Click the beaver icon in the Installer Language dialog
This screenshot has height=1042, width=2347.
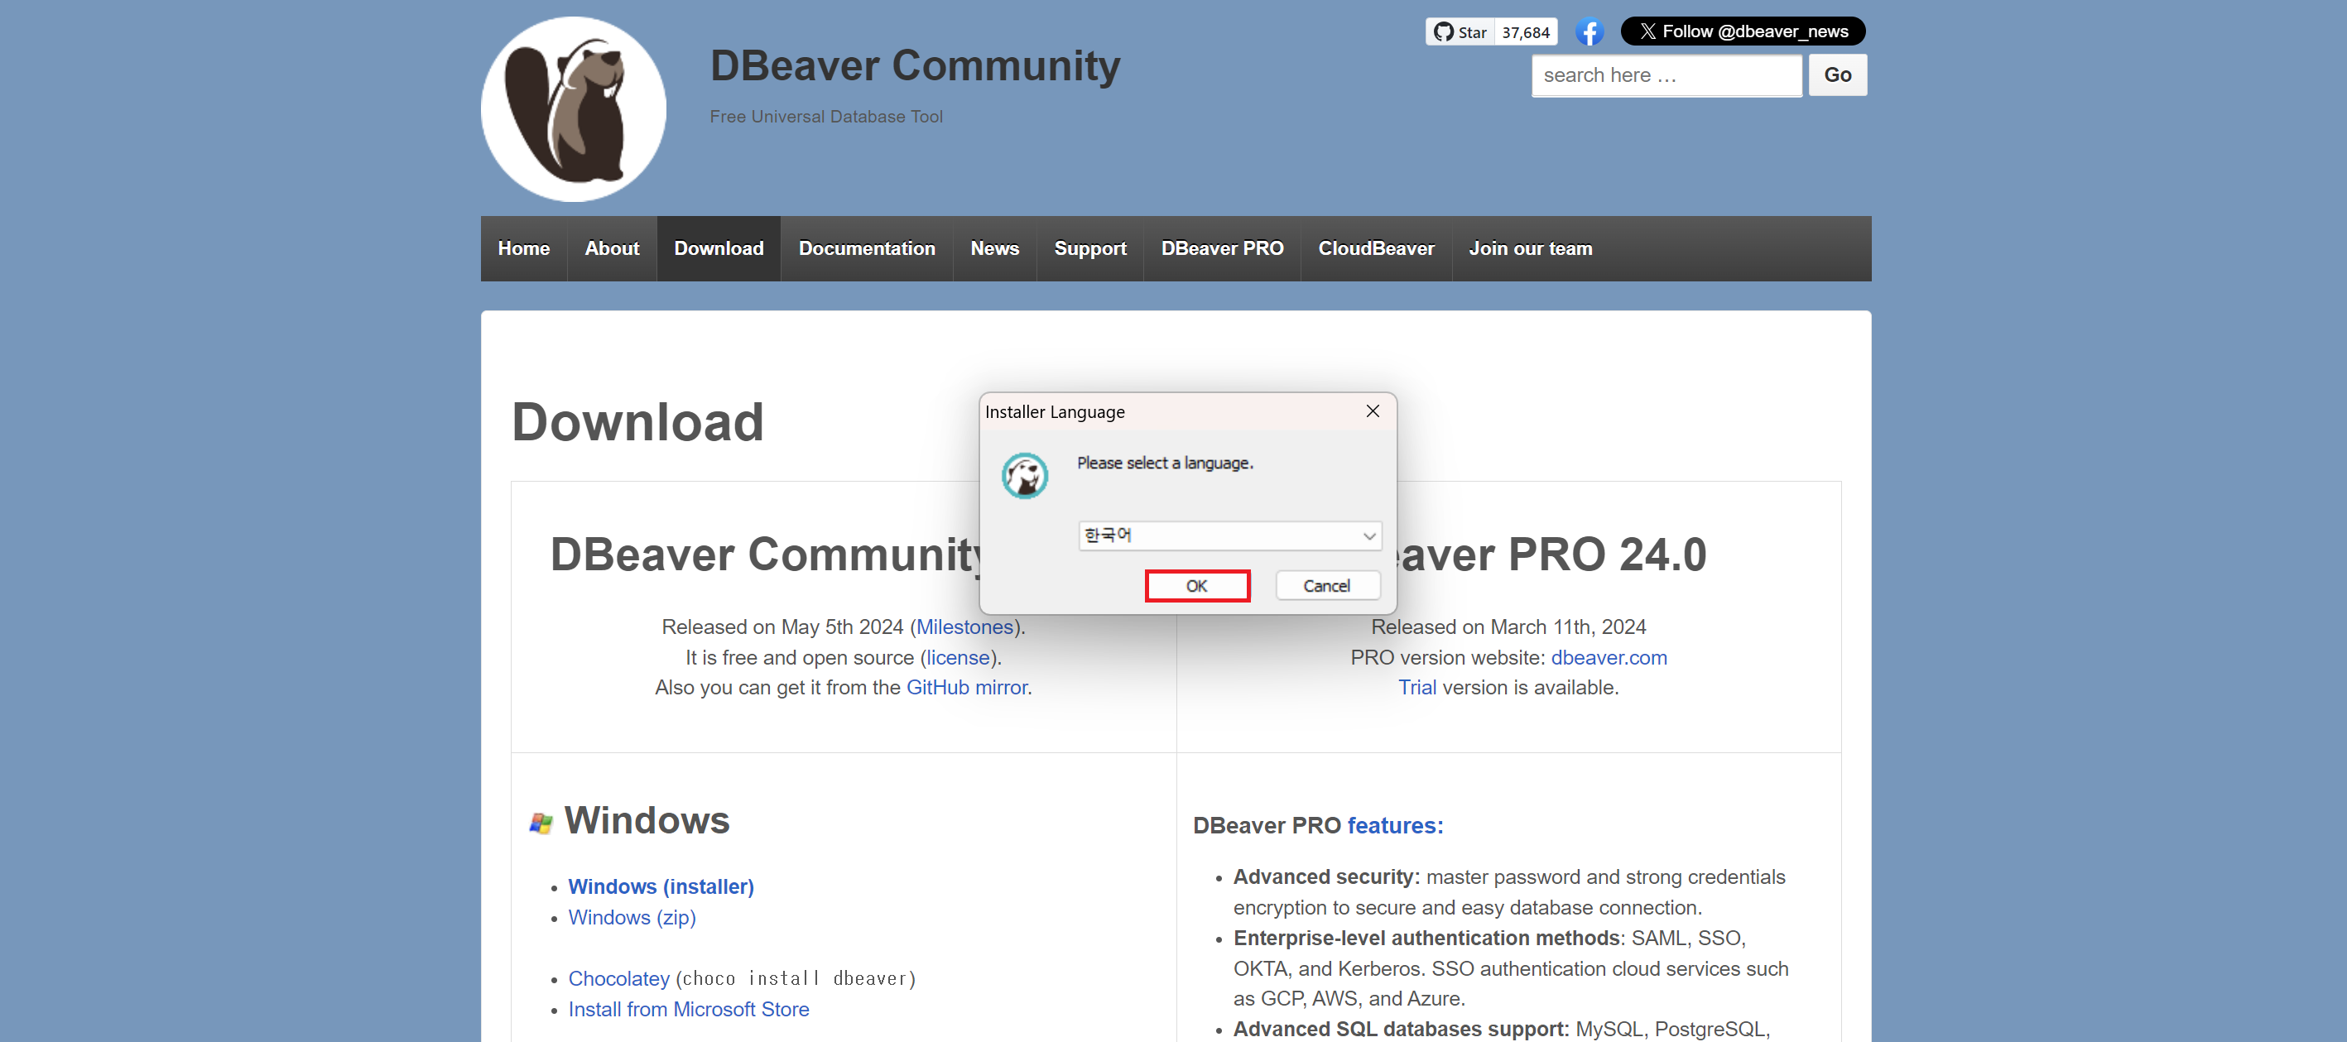coord(1025,474)
